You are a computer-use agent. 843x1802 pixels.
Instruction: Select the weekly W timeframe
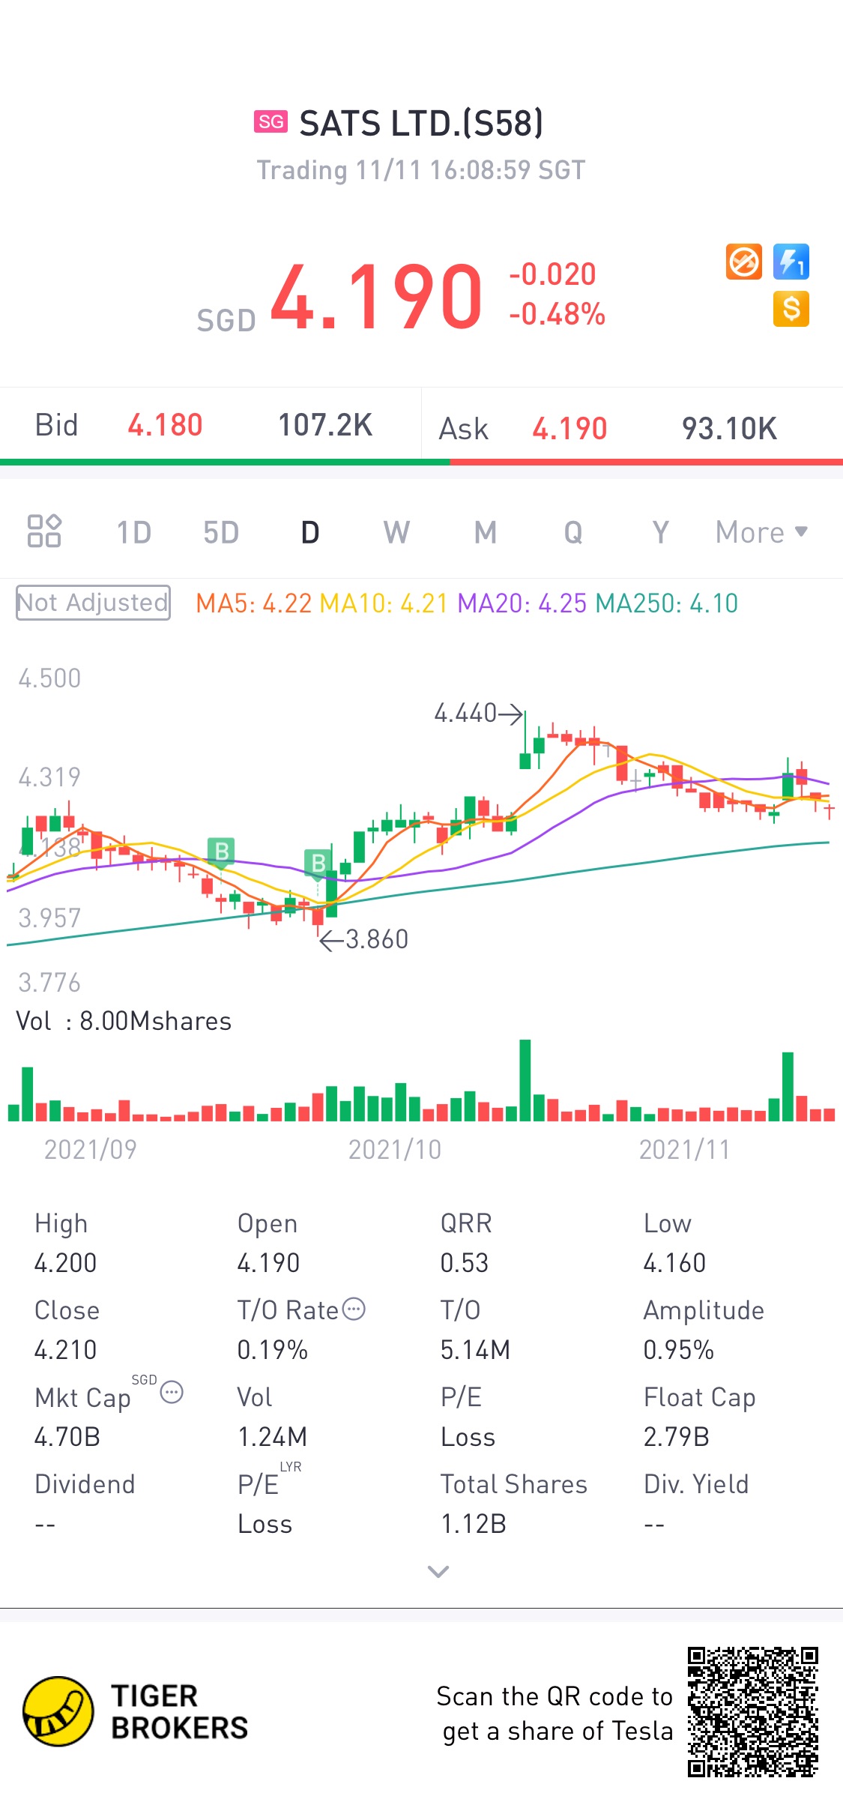396,532
